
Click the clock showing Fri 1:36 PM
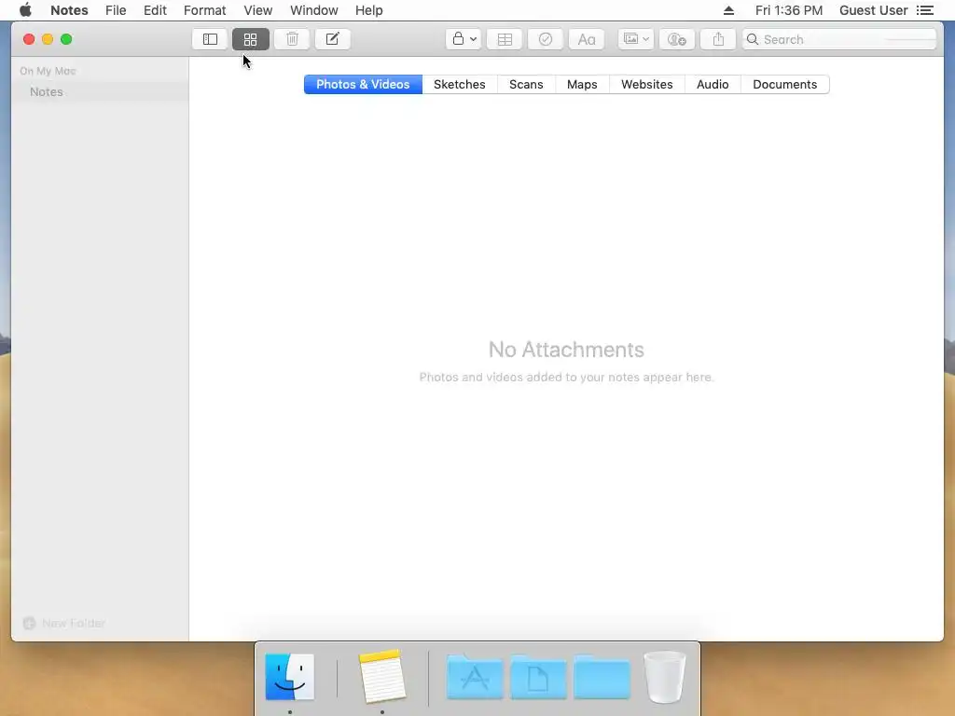pos(789,10)
